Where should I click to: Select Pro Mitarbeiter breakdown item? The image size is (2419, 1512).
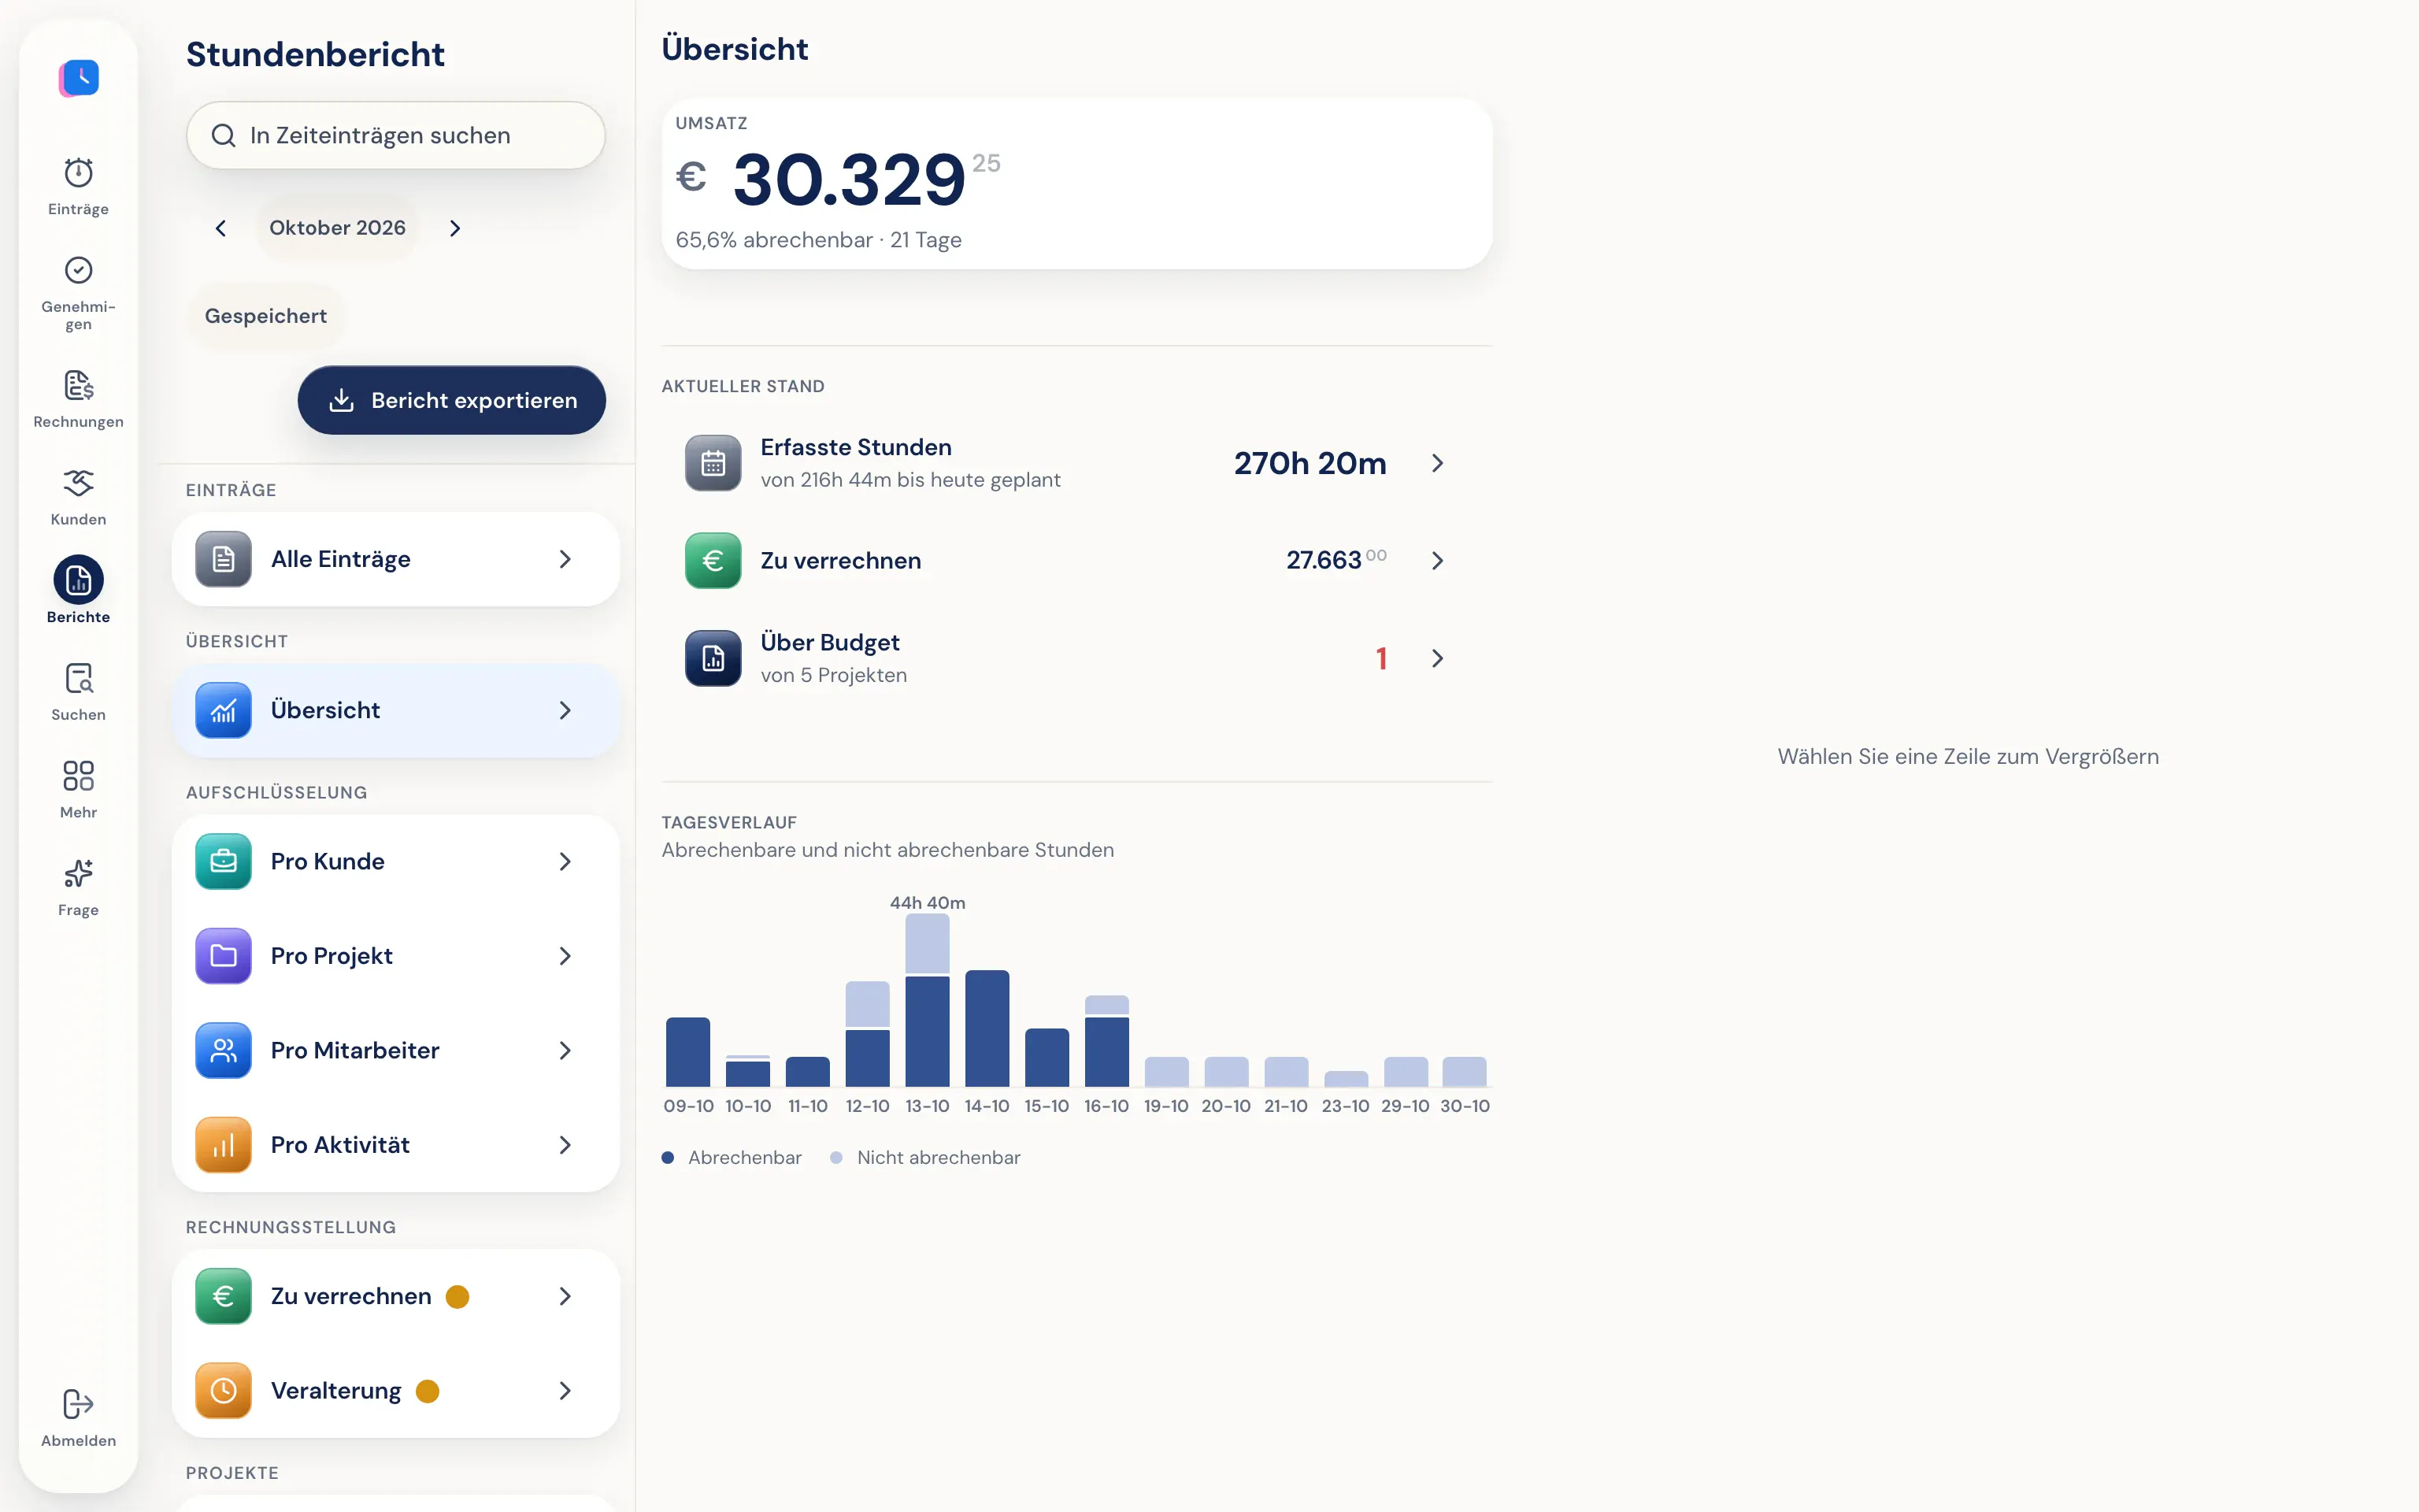(396, 1050)
